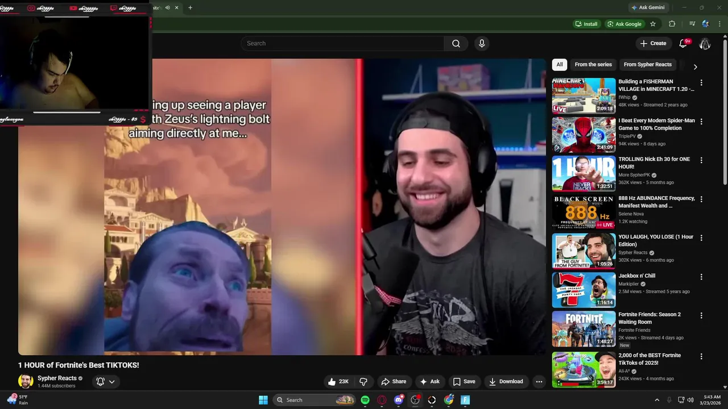Open I Beat Every Modern Spider-Man Game title
Screen dimensions: 728x409
click(656, 124)
